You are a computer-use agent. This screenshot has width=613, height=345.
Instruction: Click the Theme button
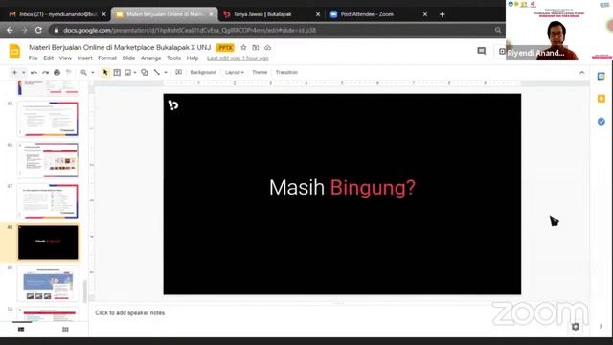[260, 73]
